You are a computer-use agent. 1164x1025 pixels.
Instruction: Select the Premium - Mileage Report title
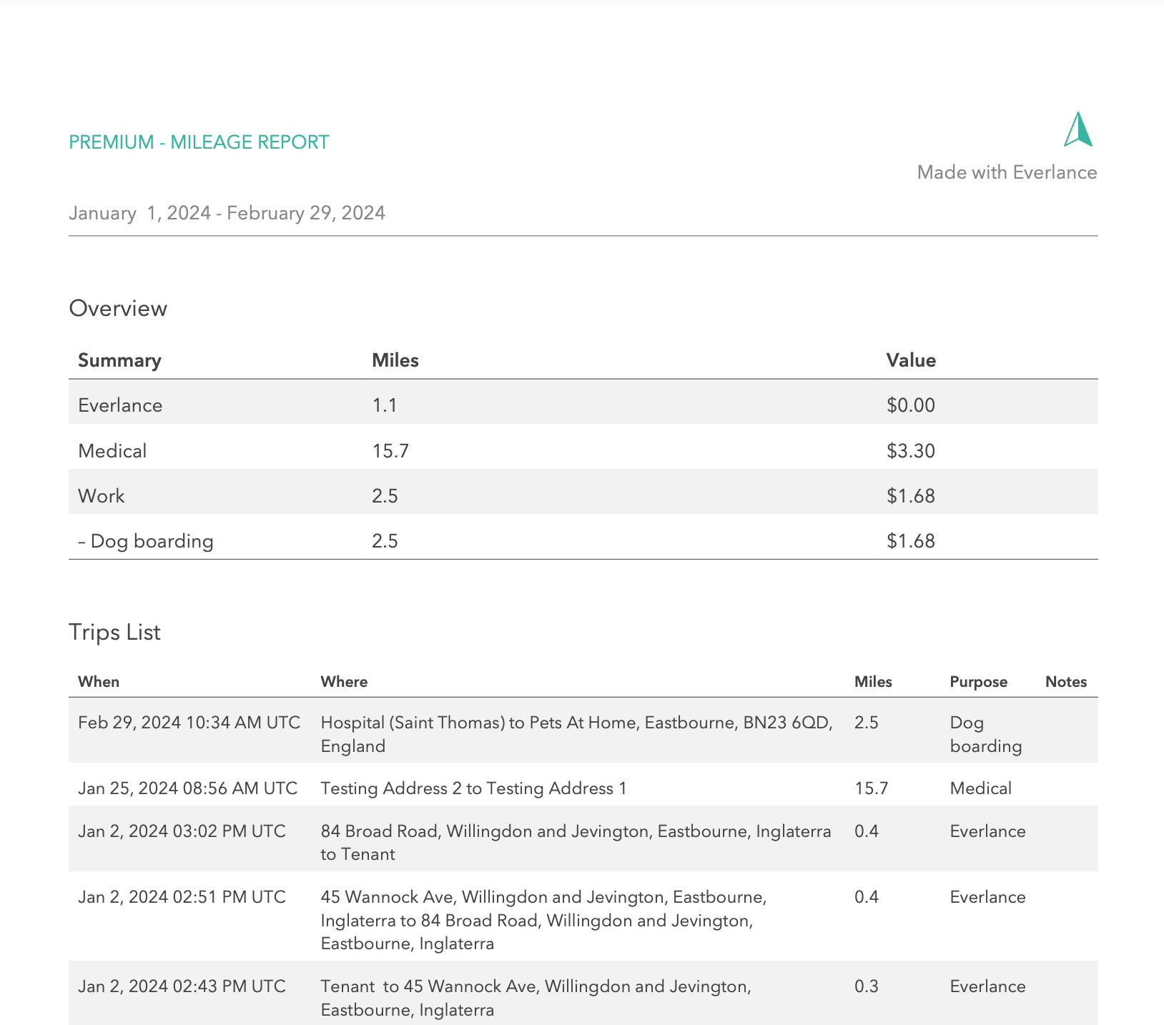pyautogui.click(x=199, y=142)
